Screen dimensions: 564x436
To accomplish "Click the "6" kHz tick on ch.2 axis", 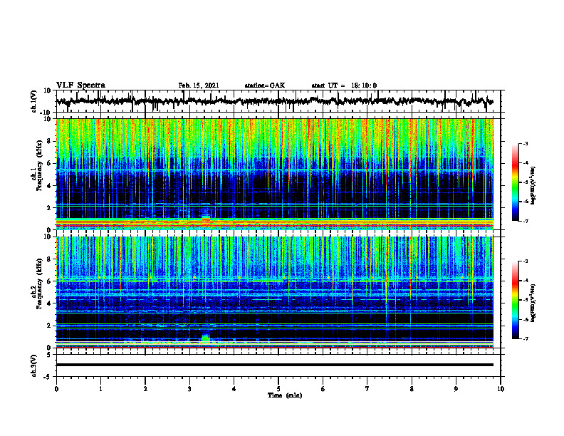I will pyautogui.click(x=49, y=281).
